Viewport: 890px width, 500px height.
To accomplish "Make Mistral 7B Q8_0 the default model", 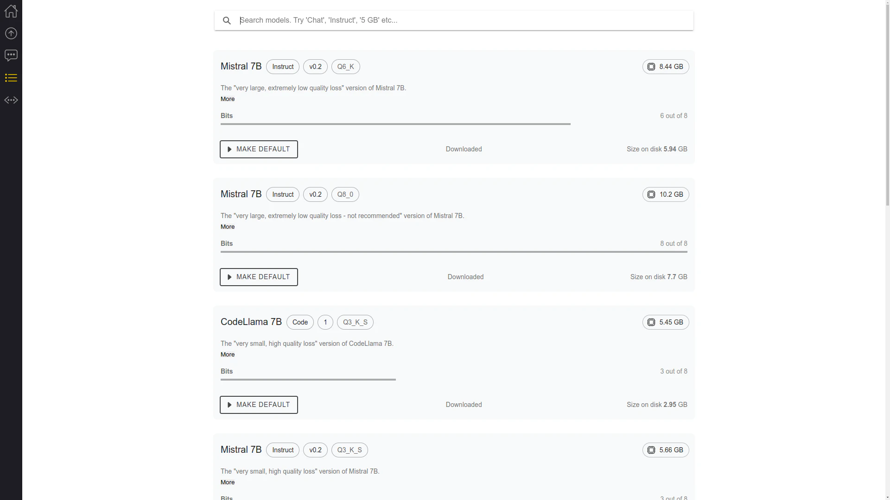I will pos(258,277).
